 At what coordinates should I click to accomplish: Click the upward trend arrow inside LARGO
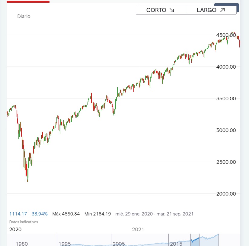pyautogui.click(x=222, y=10)
